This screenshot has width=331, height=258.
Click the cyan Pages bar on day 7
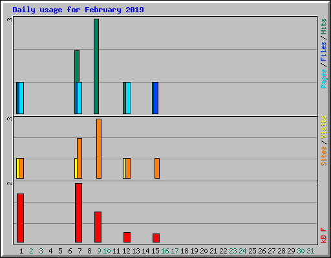(80, 98)
